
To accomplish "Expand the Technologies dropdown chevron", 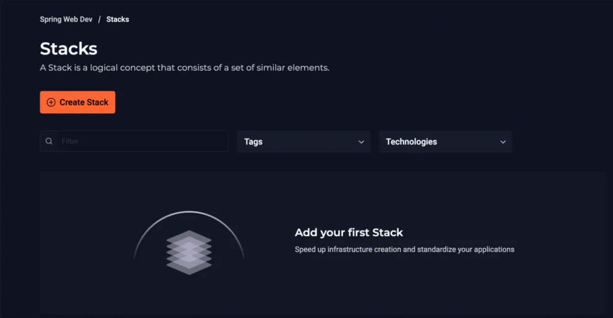I will (x=503, y=142).
